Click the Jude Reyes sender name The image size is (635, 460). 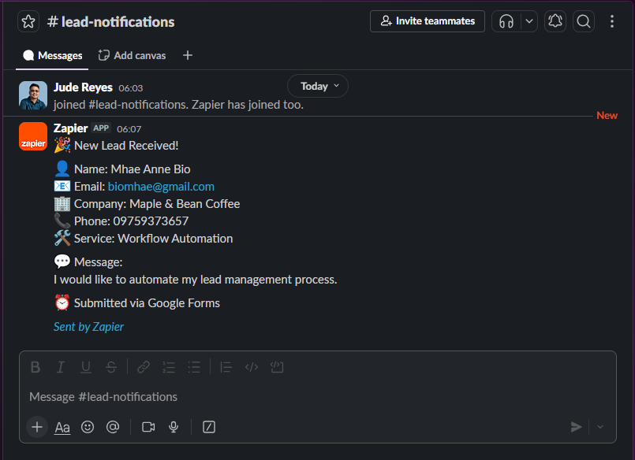[x=83, y=87]
